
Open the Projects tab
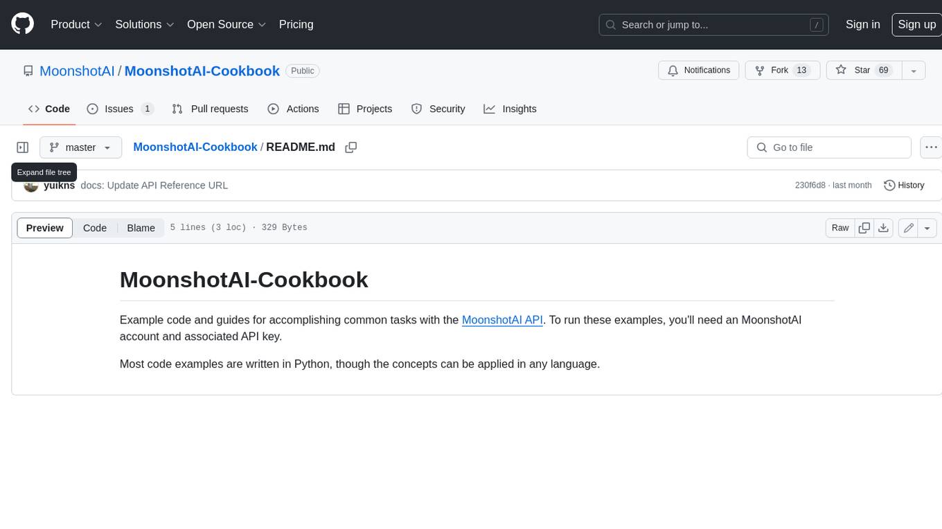365,109
